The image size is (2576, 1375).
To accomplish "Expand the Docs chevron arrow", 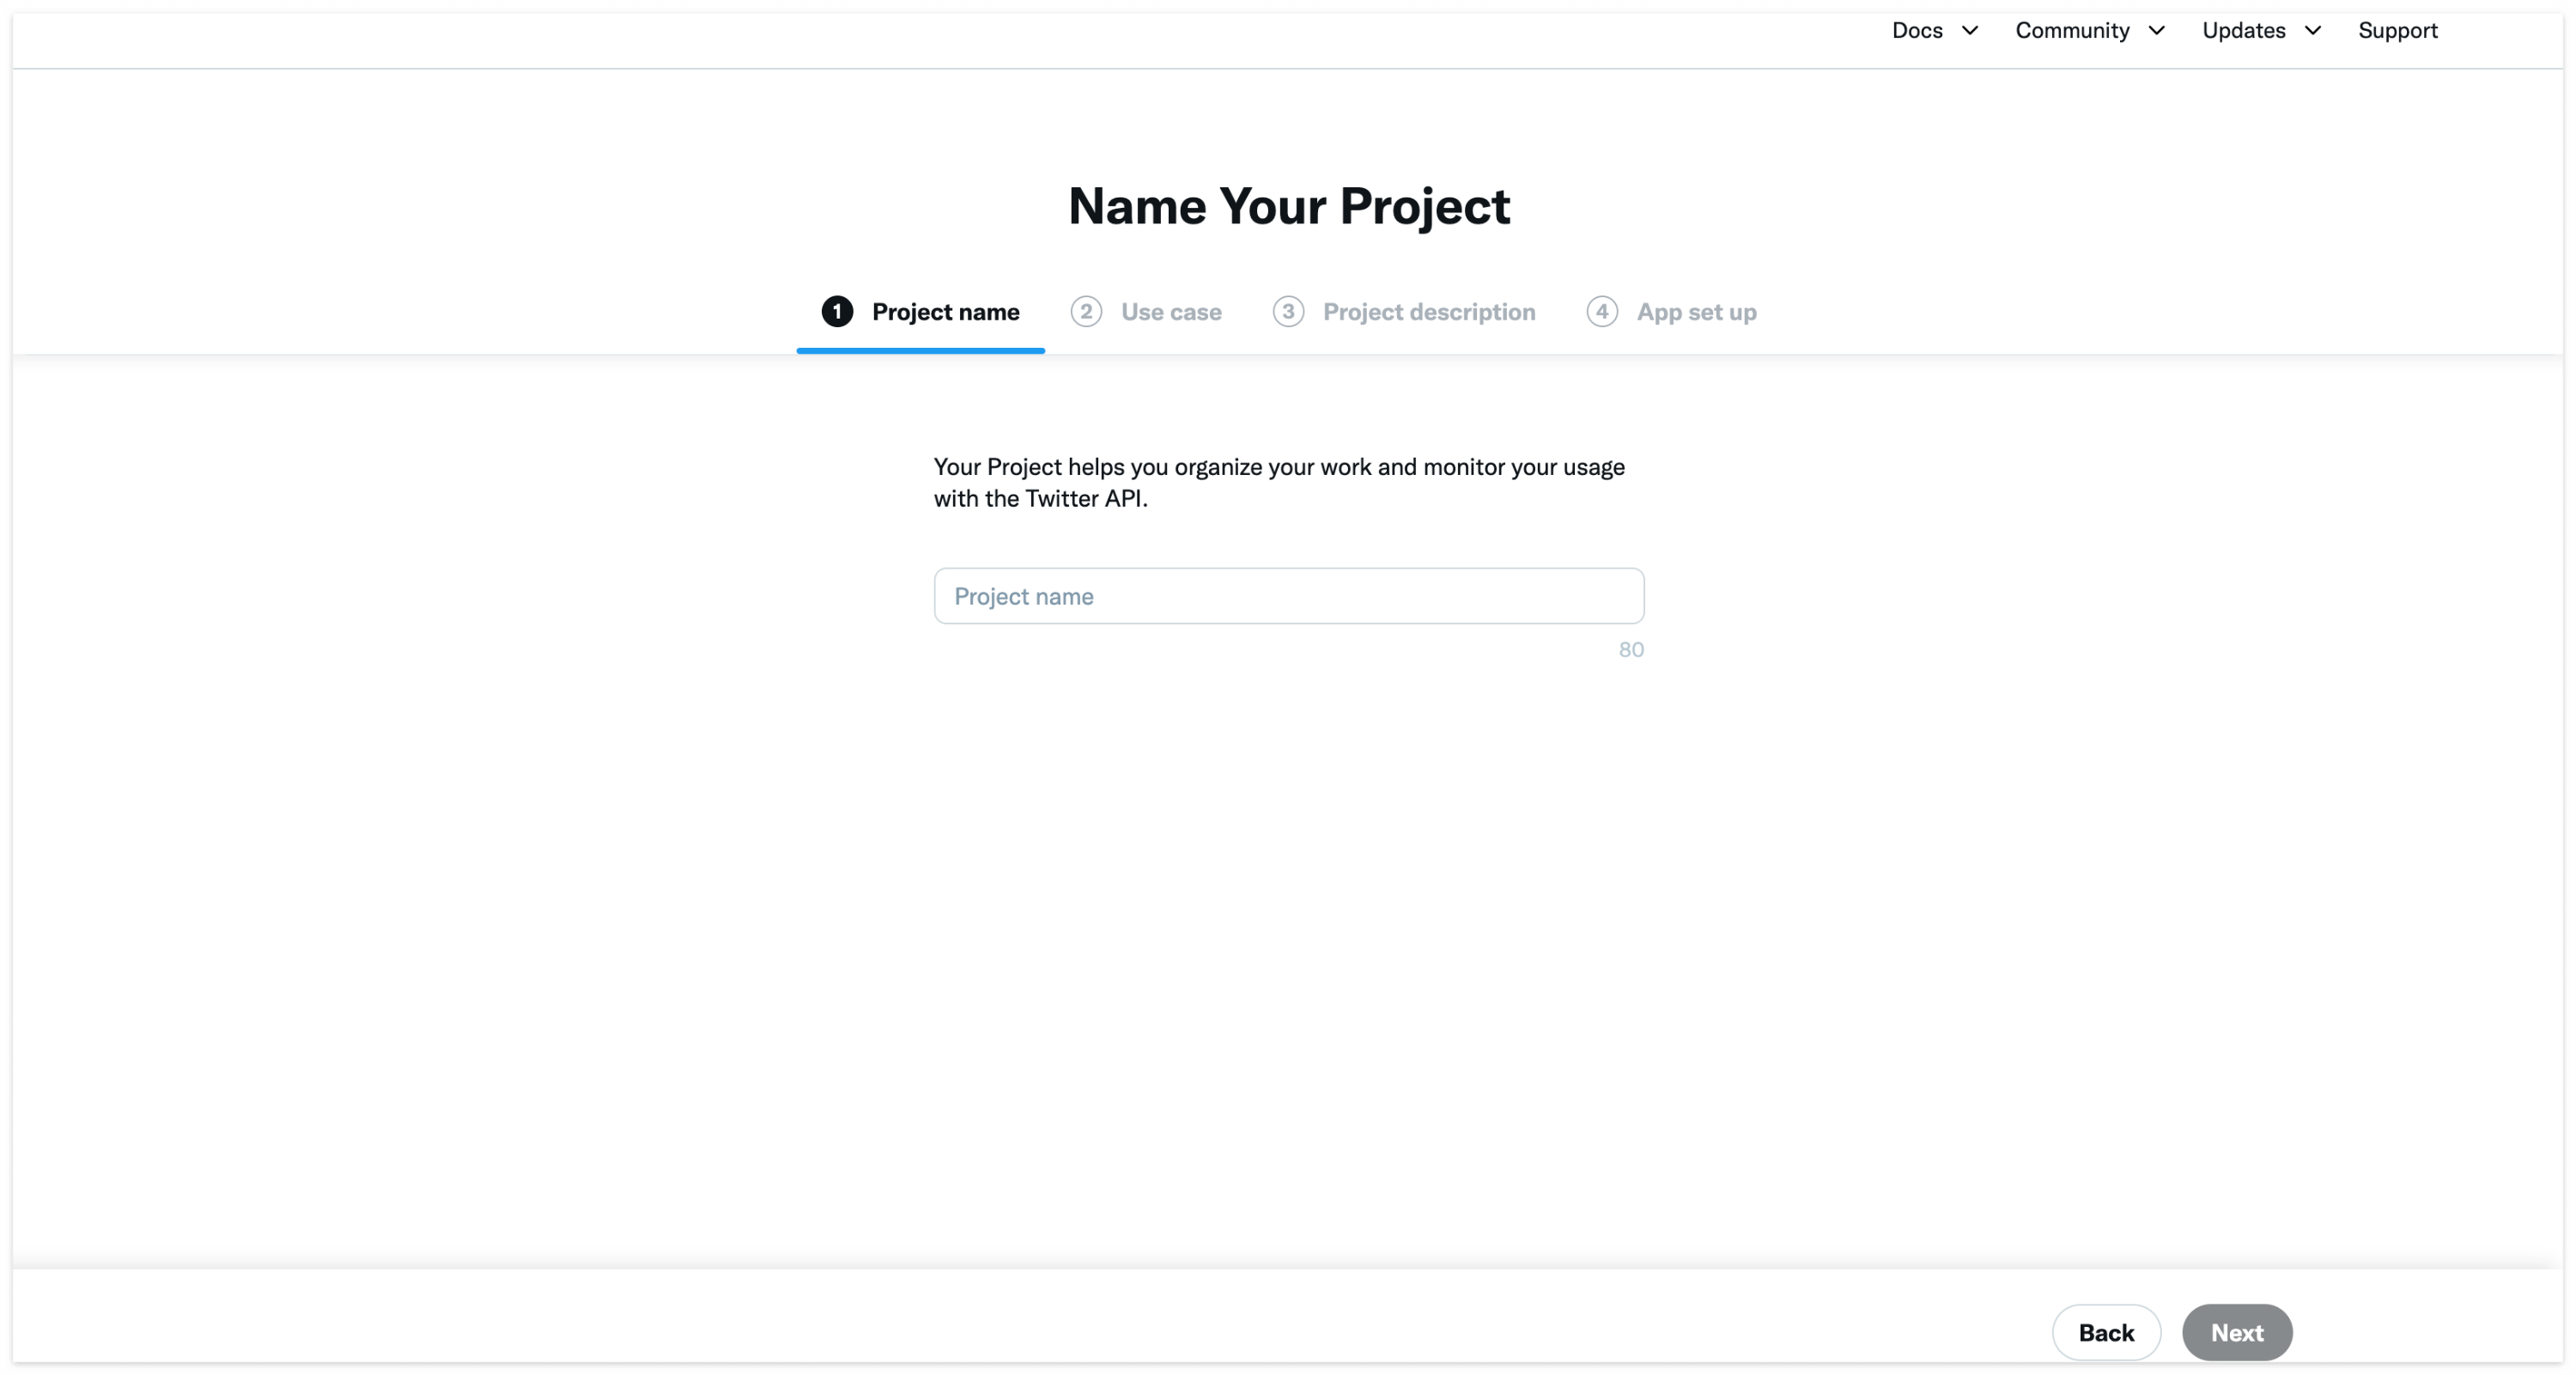I will 1970,31.
